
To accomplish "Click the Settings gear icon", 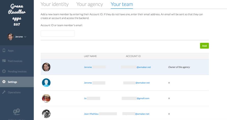I will tap(4, 82).
